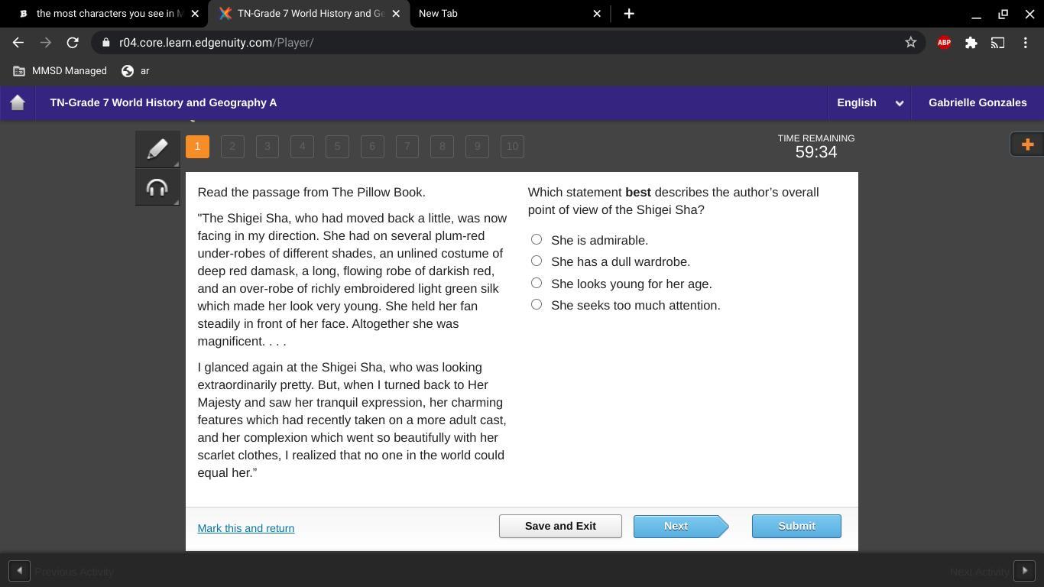Jump to question 5
The height and width of the screenshot is (587, 1044).
point(337,146)
